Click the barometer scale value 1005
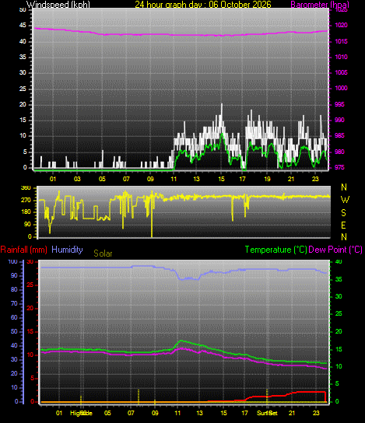 pos(341,72)
